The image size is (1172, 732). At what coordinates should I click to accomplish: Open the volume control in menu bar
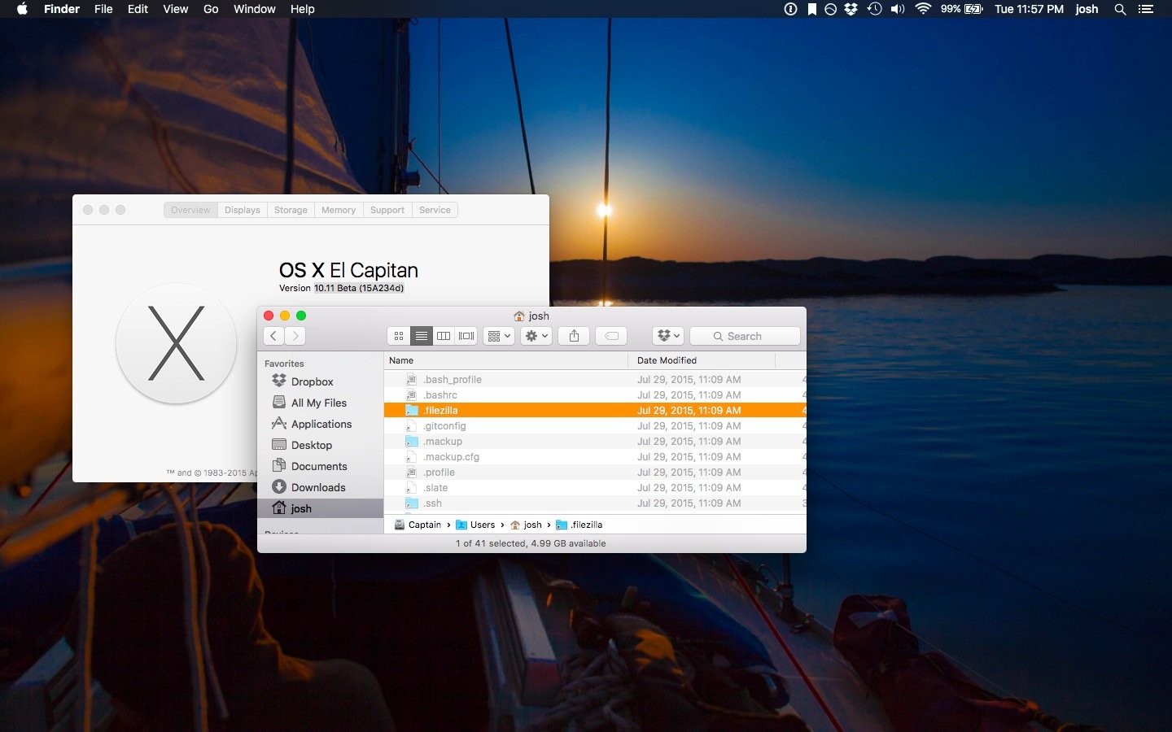point(898,9)
